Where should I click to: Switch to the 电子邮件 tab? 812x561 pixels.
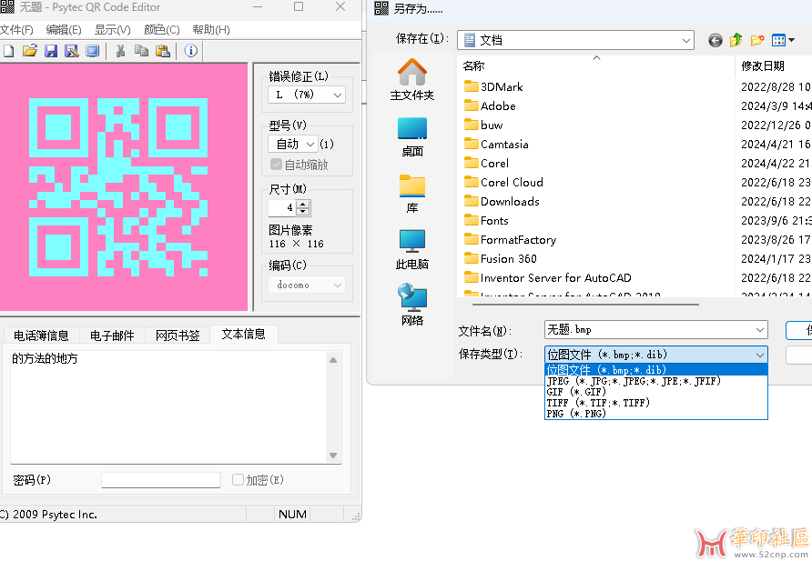(x=112, y=336)
